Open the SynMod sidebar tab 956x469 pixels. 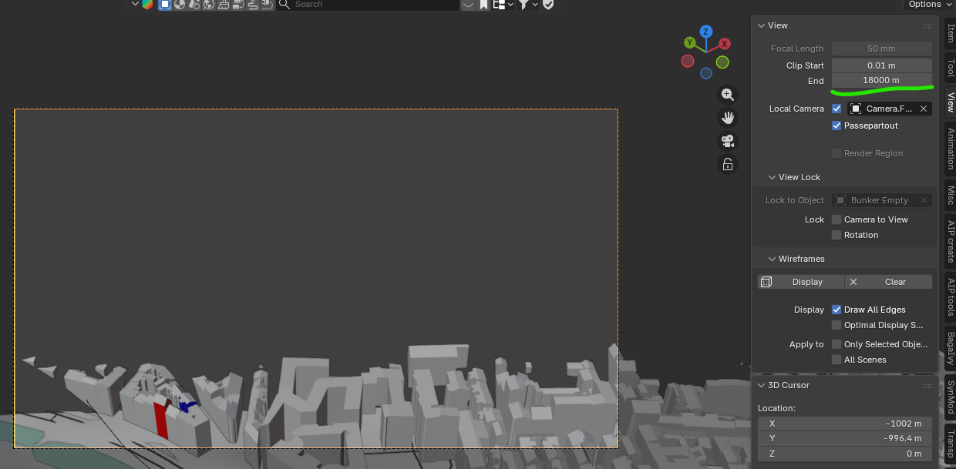pos(950,399)
